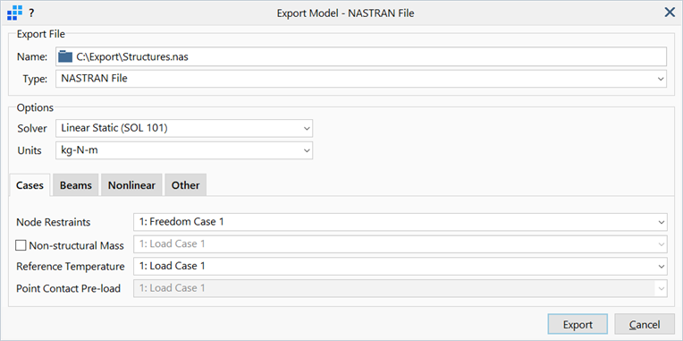This screenshot has width=683, height=341.
Task: Open the Other tab
Action: [186, 185]
